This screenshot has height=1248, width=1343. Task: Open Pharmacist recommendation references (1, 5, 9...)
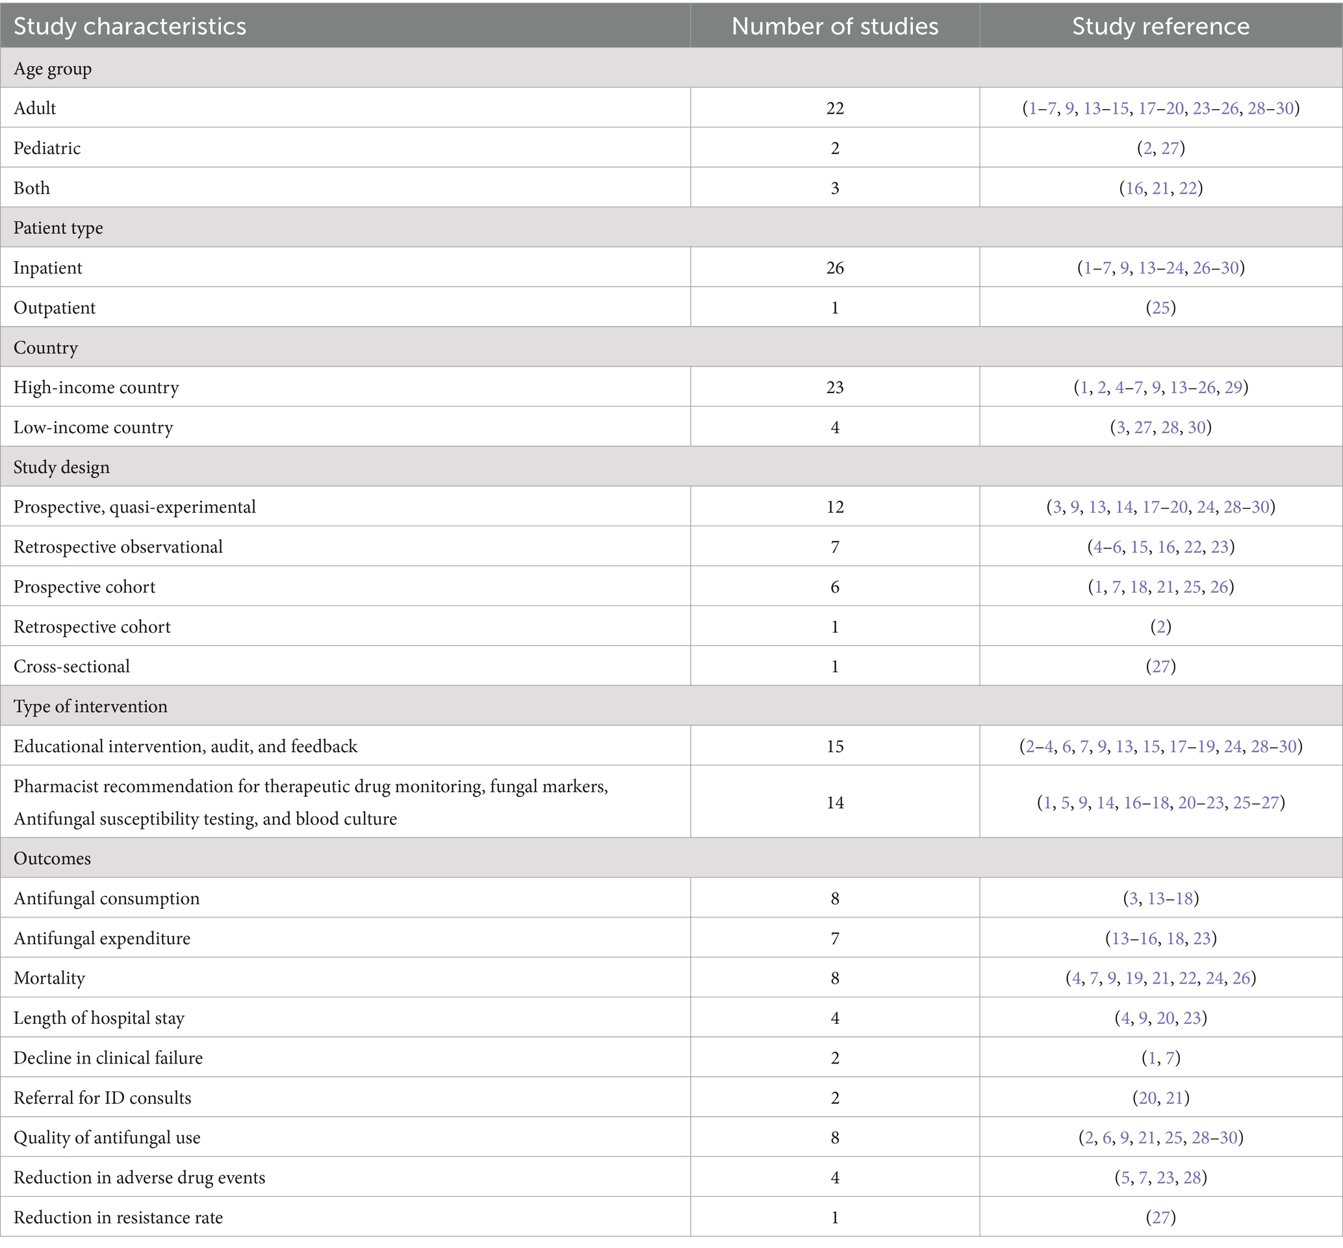[x=1160, y=802]
